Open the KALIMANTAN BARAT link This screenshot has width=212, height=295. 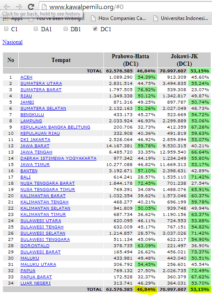[43, 196]
